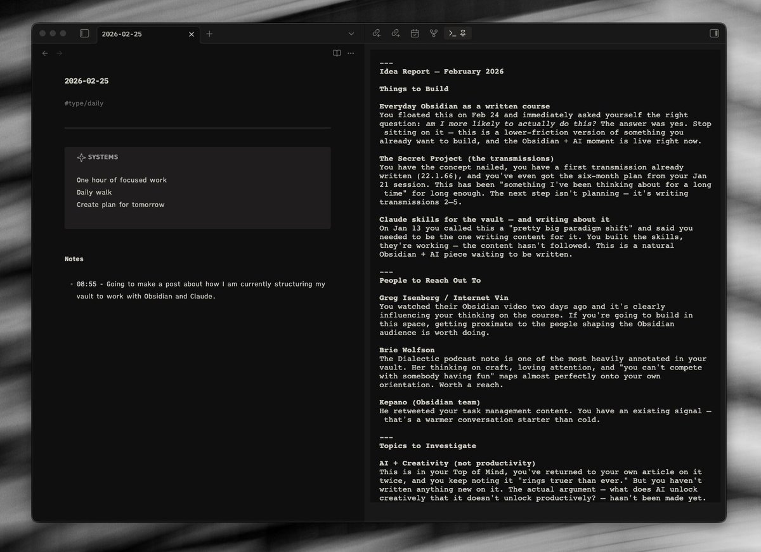
Task: Click 'One hour of focused work' line
Action: (122, 180)
